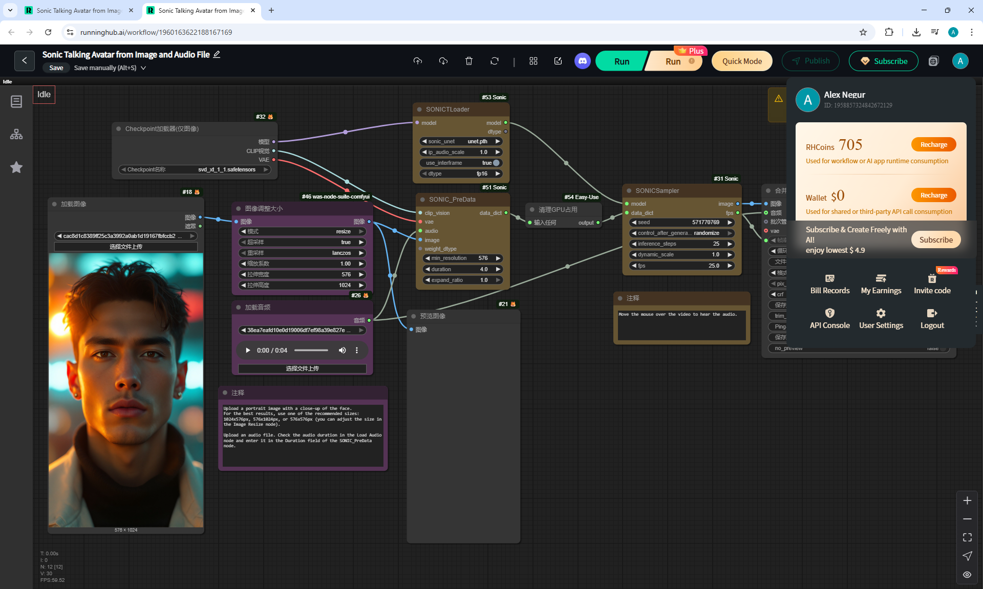The image size is (983, 589).
Task: Click Quick Mode button
Action: point(741,61)
